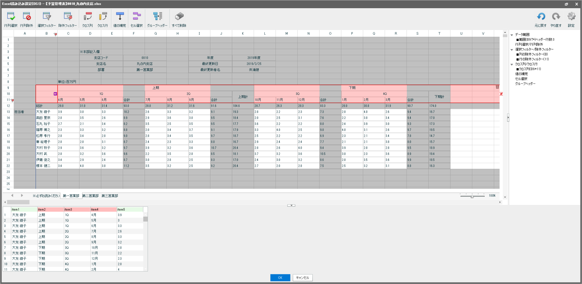
Task: Adjust the zoom slider near 100%
Action: pos(472,196)
